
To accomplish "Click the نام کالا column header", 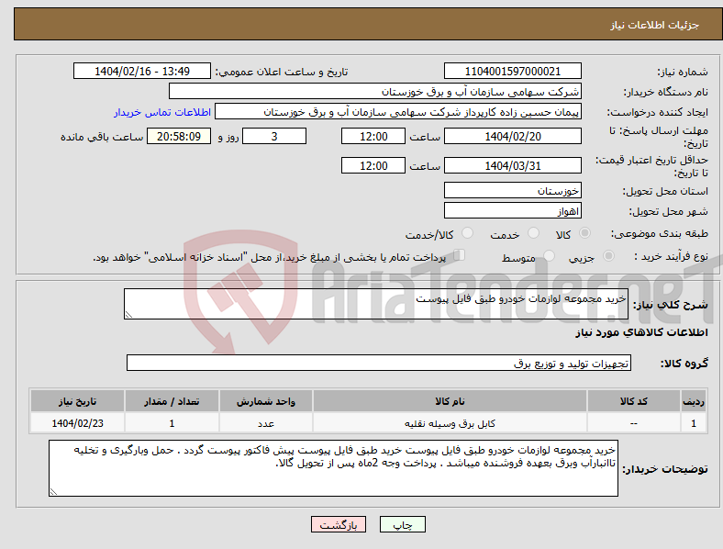I will pyautogui.click(x=450, y=401).
